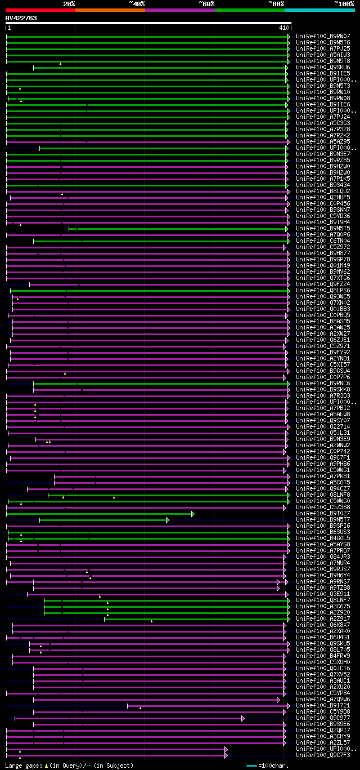Open hit UniRef100_Q3E911

(x=323, y=594)
